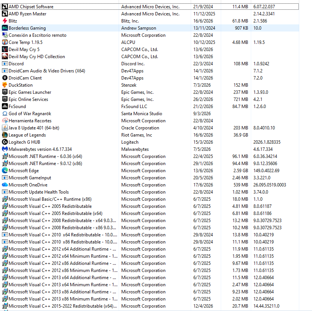Select the Microsoft .NET Runtime - 9.0.12 (x86) row
Image resolution: width=312 pixels, height=311 pixels.
[x=150, y=164]
